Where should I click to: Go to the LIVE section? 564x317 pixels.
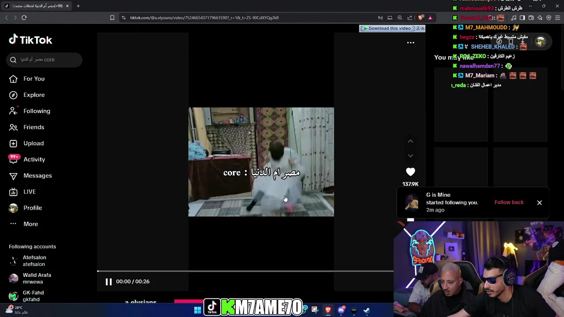23,192
